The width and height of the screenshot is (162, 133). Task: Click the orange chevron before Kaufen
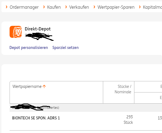44,7
